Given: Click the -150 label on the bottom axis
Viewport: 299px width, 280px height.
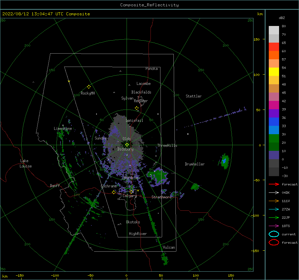Looking at the screenshot, I should (20, 275).
